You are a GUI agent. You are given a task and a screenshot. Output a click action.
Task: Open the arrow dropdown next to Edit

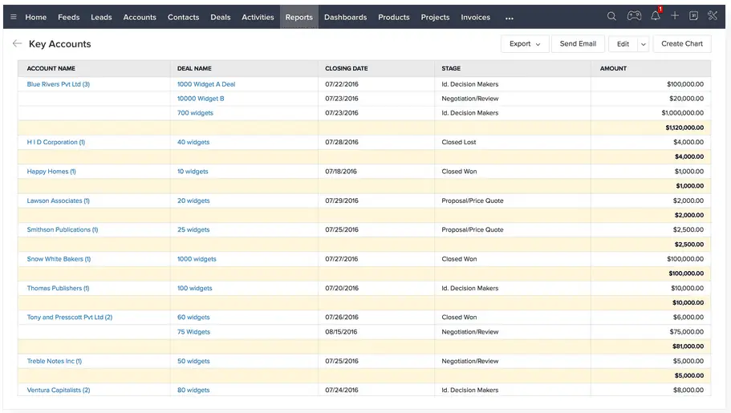(x=643, y=44)
